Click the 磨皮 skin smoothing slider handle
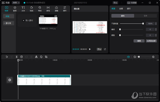 click(x=120, y=29)
